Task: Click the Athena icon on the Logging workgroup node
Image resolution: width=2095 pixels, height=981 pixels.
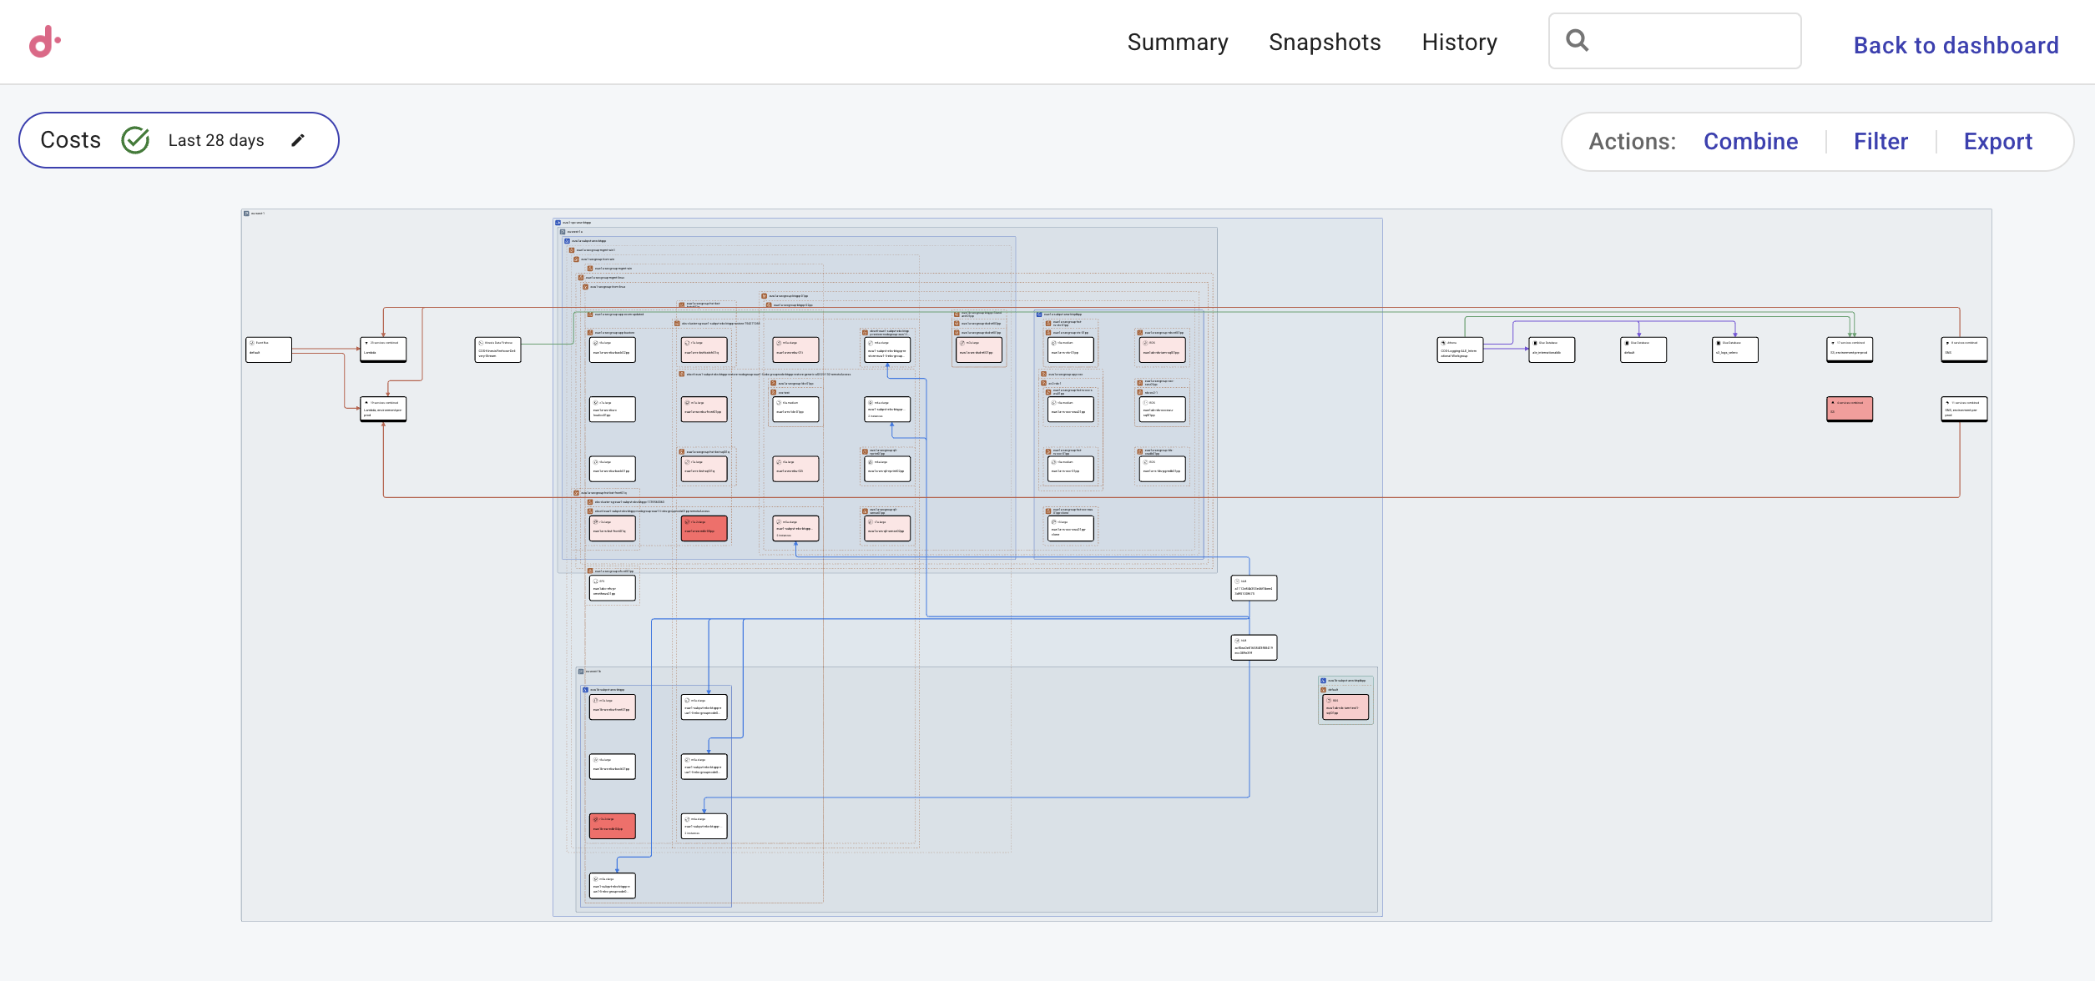Action: 1442,342
